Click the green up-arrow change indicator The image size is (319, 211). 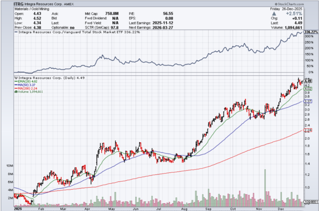[274, 14]
